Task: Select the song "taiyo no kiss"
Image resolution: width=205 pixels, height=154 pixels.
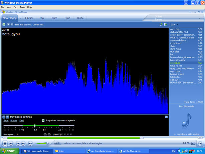Action: click(186, 66)
